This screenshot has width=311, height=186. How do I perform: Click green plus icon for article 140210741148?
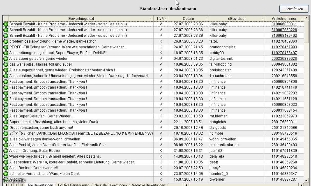[x=6, y=87]
